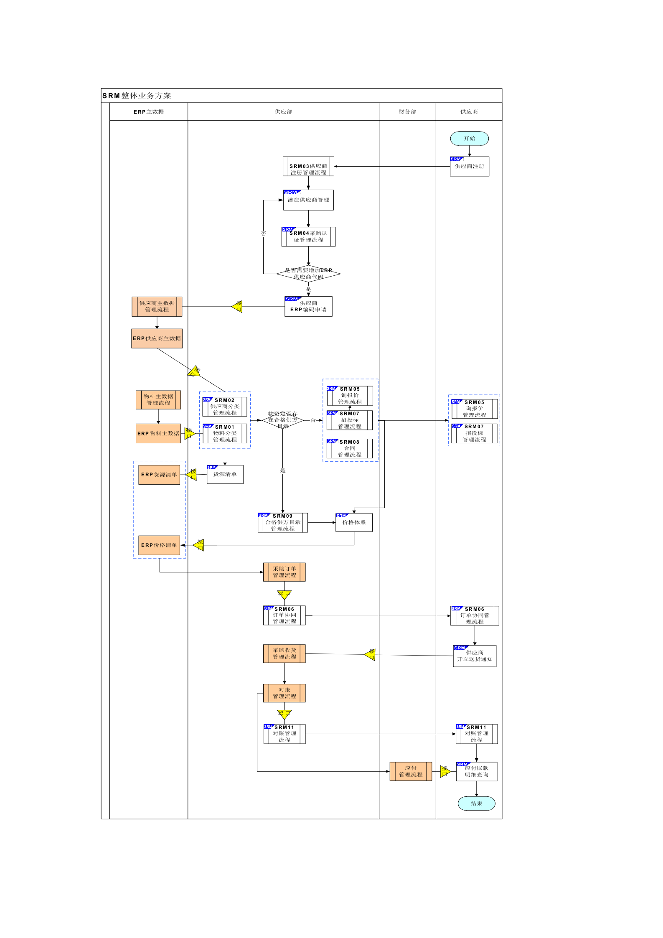
Task: Click the yellow triangle right of 应付管理流程
Action: click(x=445, y=771)
